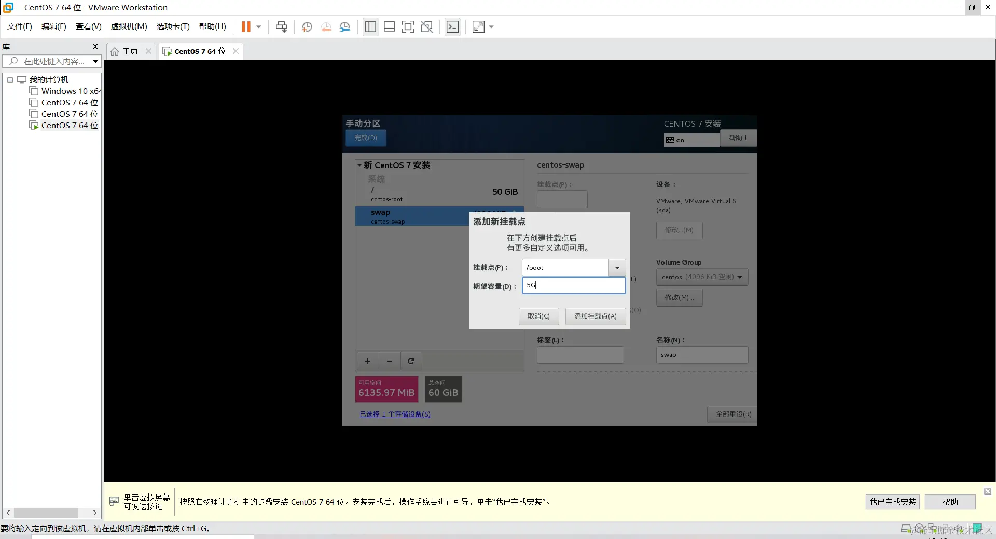Viewport: 996px width, 539px height.
Task: Click the 挂载点 /boot combo field
Action: (x=565, y=268)
